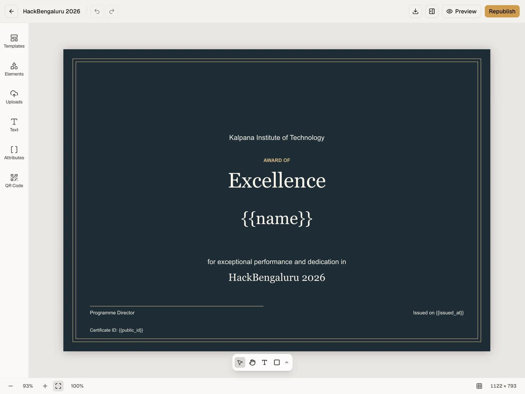Open the Text panel in the sidebar

(14, 125)
